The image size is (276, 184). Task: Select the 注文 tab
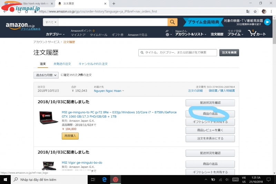pos(43,64)
